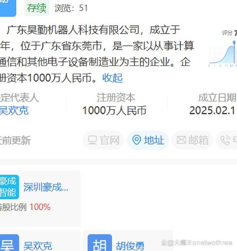237x251 pixels.
Task: Click the 存续 status tag
Action: (x=37, y=8)
